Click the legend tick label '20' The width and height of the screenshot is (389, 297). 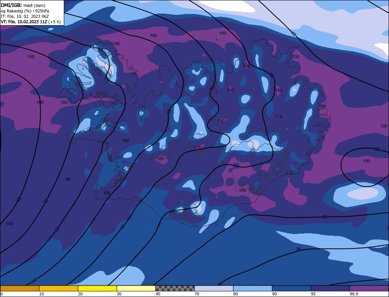point(81,294)
